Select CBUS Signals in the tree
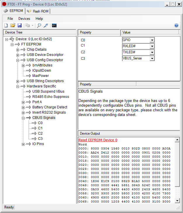Viewport: 183px width, 213px height. [44, 118]
